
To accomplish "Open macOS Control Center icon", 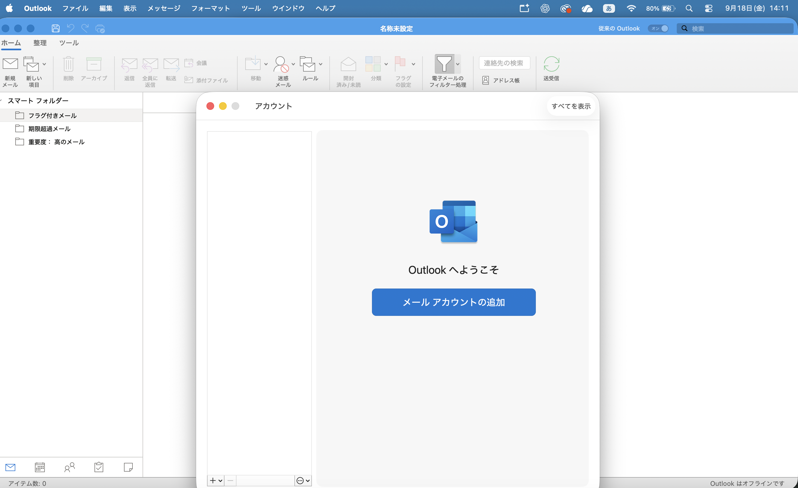I will [x=708, y=8].
